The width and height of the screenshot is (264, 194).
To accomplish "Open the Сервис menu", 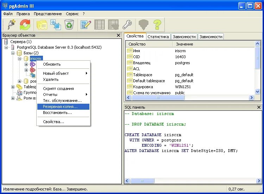I will tap(72, 14).
